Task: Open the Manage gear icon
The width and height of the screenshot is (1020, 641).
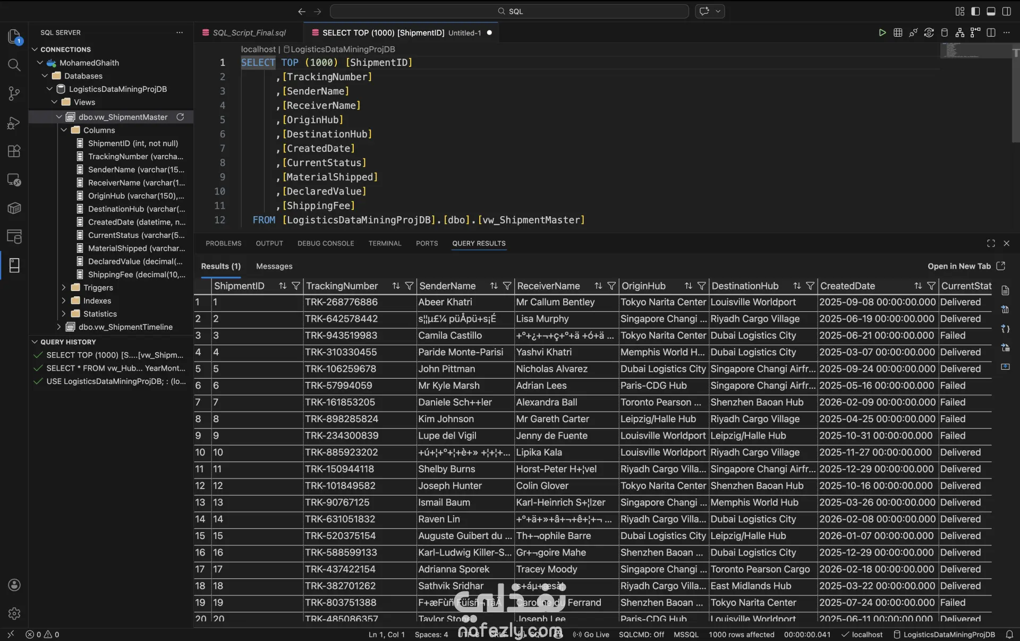Action: click(x=14, y=613)
